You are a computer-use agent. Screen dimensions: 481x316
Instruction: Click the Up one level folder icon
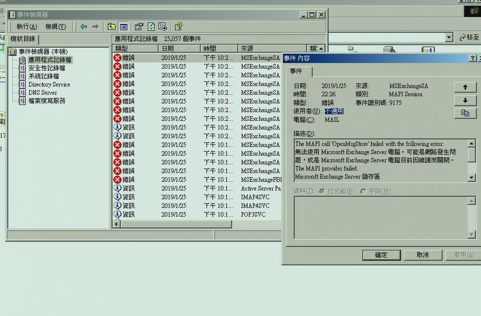point(112,27)
